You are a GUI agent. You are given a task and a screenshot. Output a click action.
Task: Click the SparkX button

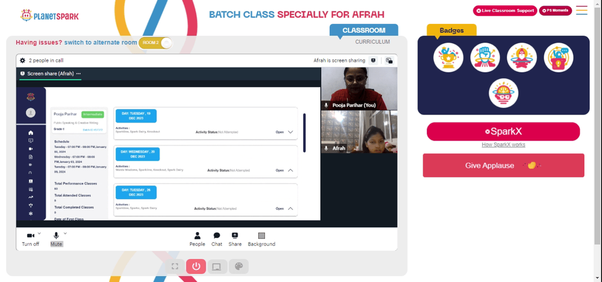[x=503, y=132]
